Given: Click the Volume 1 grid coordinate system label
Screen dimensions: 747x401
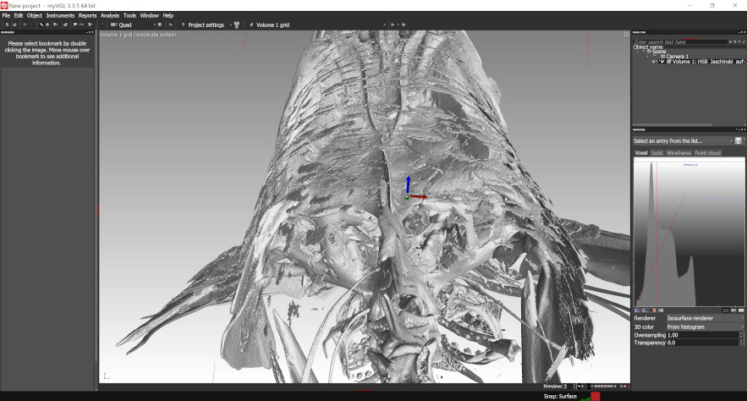Looking at the screenshot, I should click(138, 35).
